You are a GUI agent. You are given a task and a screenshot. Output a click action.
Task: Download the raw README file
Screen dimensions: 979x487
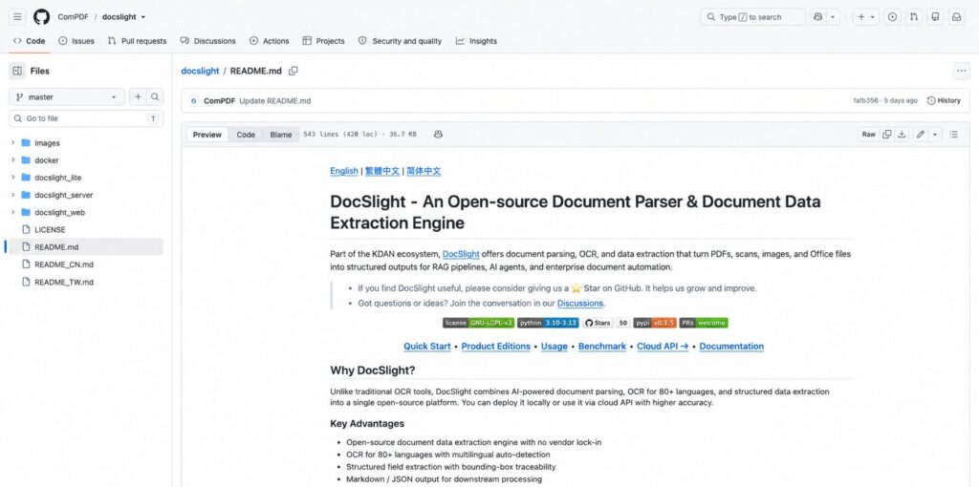pyautogui.click(x=902, y=134)
